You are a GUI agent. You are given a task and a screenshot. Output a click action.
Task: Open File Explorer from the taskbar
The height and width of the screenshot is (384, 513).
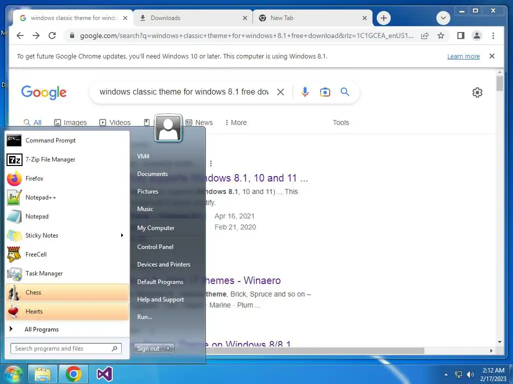click(x=43, y=374)
